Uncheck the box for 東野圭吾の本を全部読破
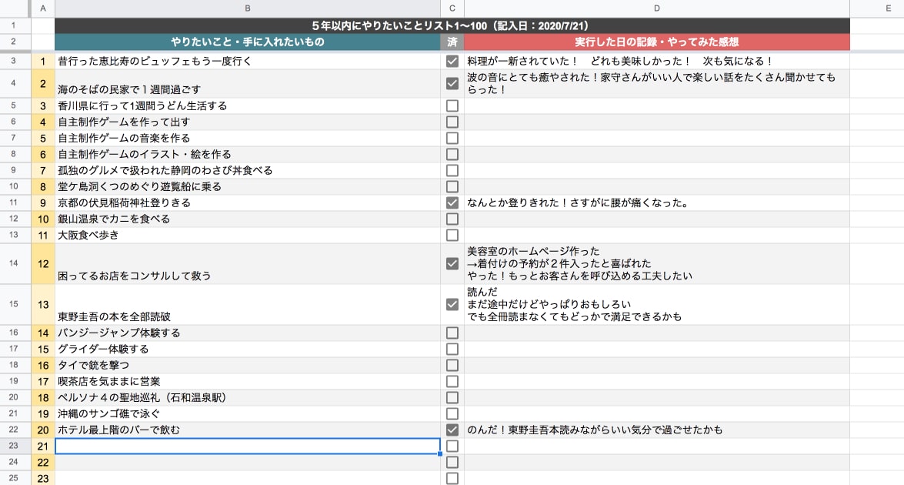Image resolution: width=904 pixels, height=485 pixels. tap(452, 305)
